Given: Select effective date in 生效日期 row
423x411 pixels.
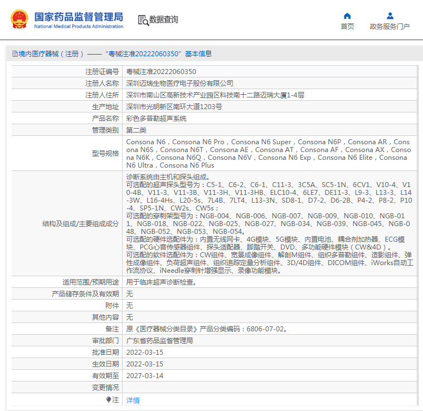Looking at the screenshot, I should pos(144,364).
